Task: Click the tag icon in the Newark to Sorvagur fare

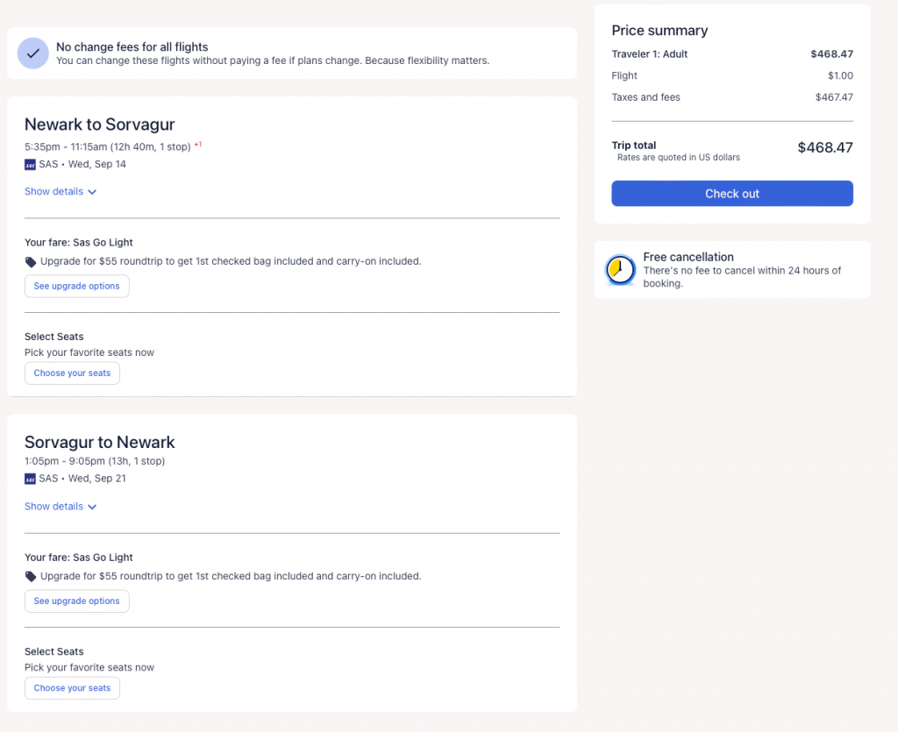Action: tap(31, 261)
